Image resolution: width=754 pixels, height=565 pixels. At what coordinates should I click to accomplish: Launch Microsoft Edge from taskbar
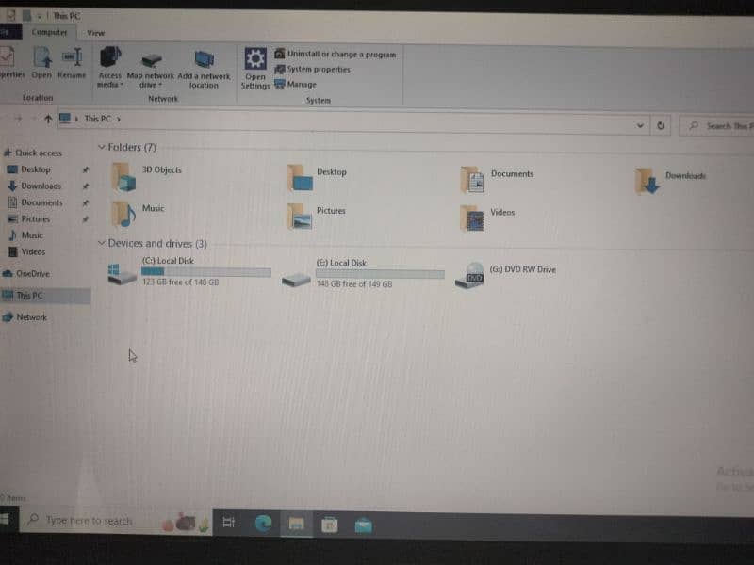(264, 524)
